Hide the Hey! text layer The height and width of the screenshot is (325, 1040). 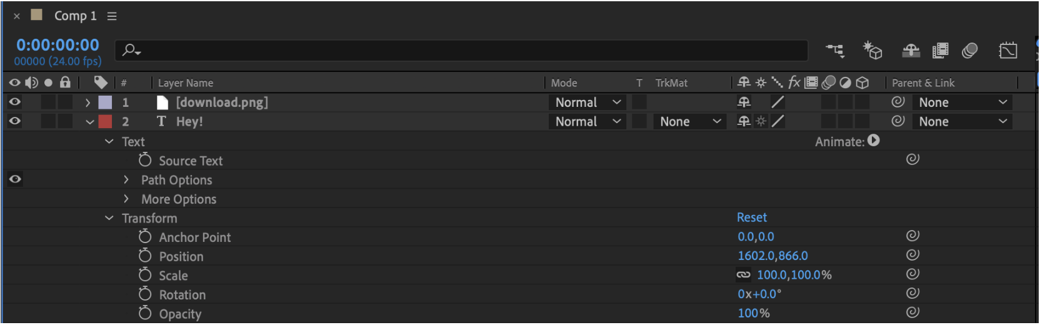pyautogui.click(x=15, y=121)
